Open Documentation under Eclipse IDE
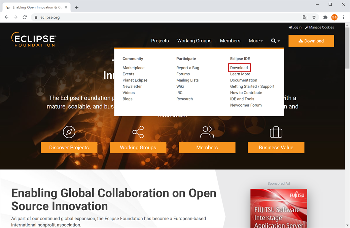 [x=244, y=80]
